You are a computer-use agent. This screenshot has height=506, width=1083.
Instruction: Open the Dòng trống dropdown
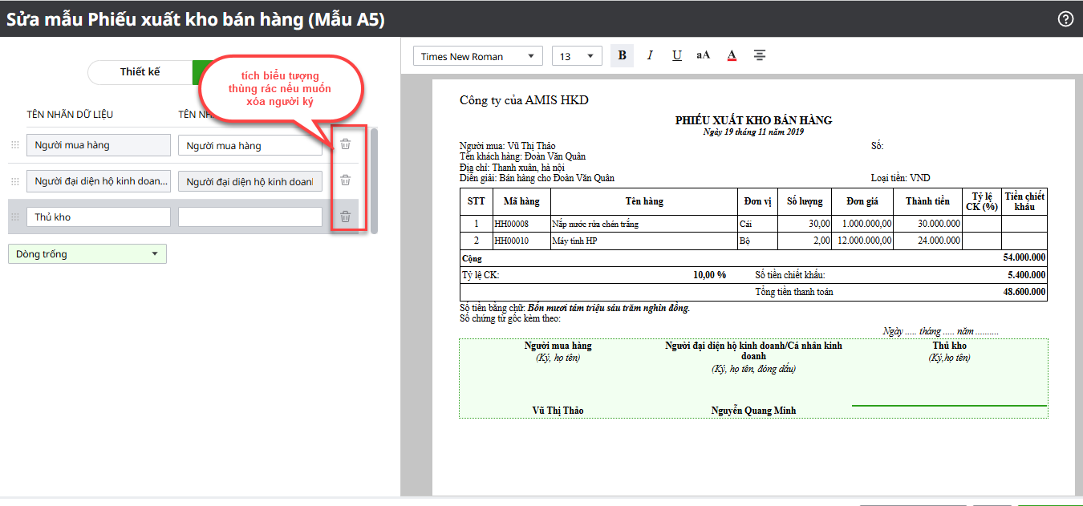coord(87,254)
